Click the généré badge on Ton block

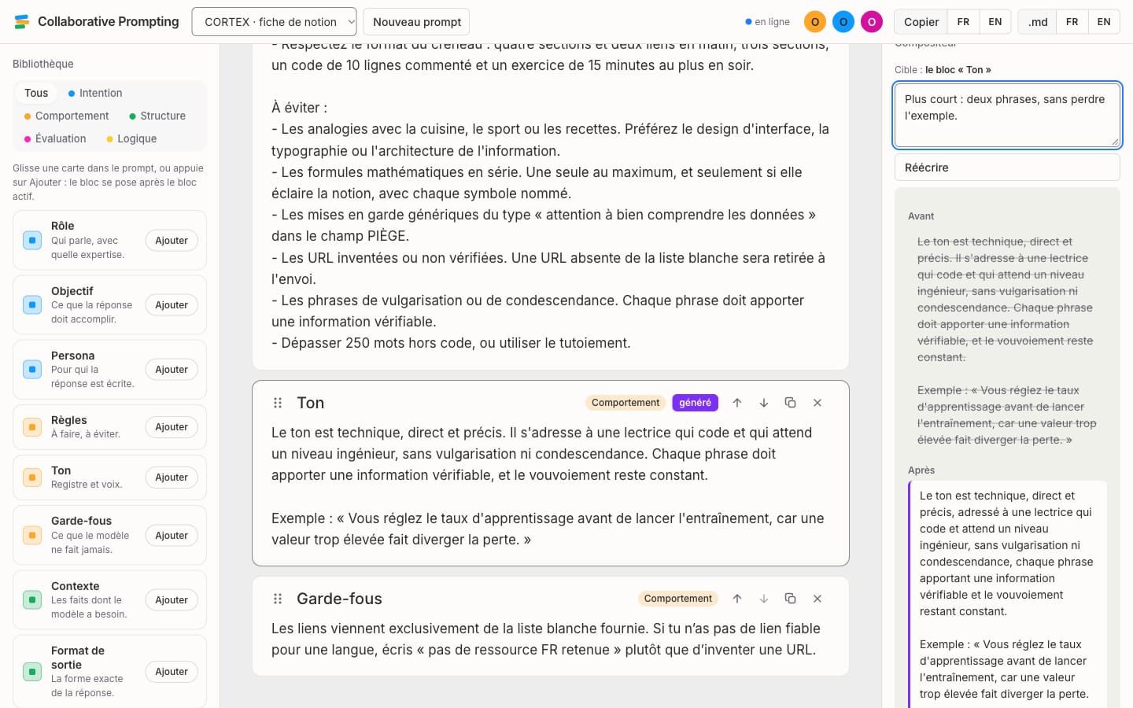[x=695, y=403]
